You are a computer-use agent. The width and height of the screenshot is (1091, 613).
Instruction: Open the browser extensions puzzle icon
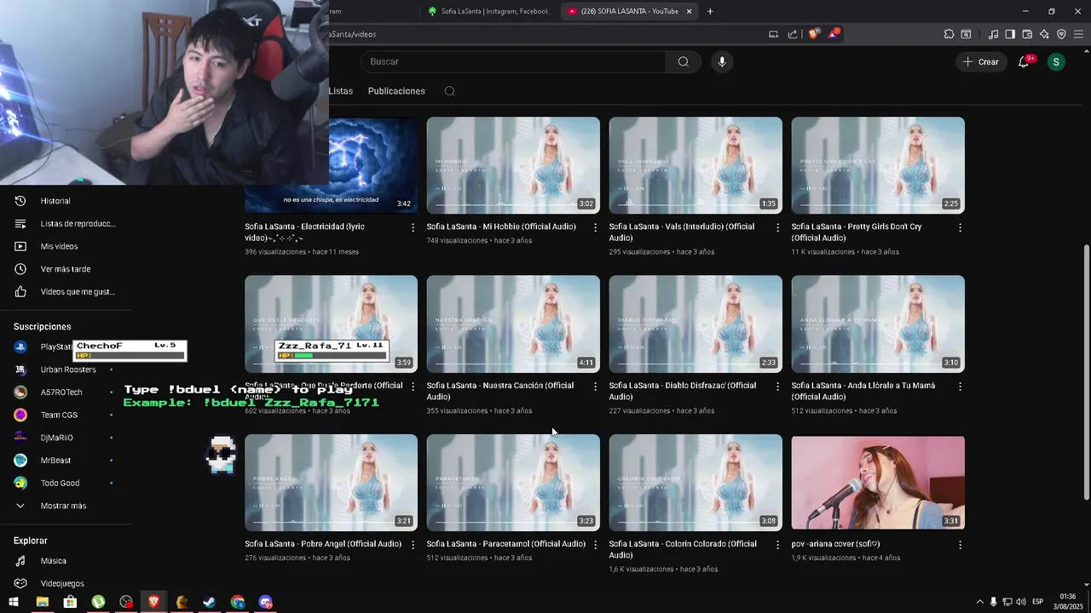click(949, 34)
